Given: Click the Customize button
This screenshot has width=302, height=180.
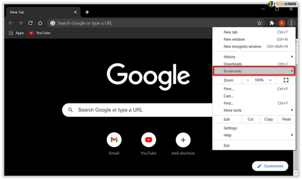Looking at the screenshot, I should coord(270,166).
